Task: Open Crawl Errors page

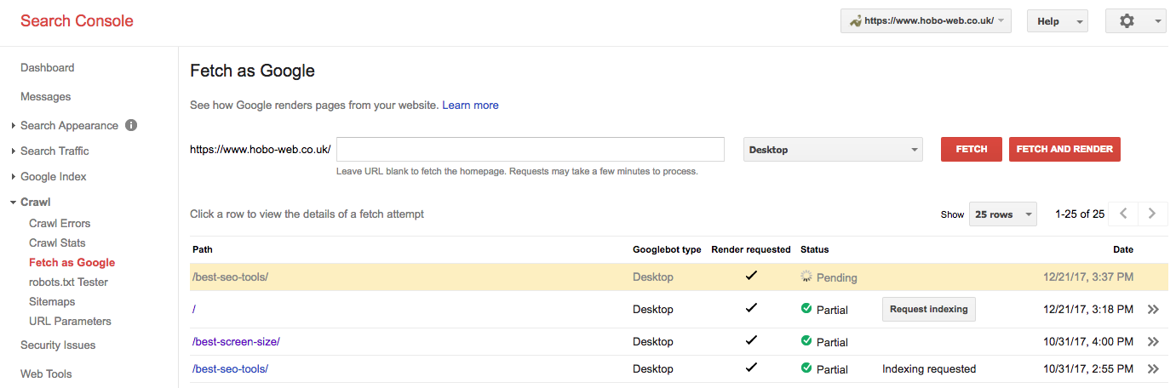Action: pos(60,223)
